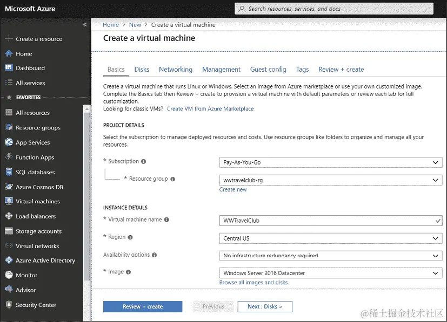
Task: Click the info icon next to Subscription
Action: [x=143, y=161]
